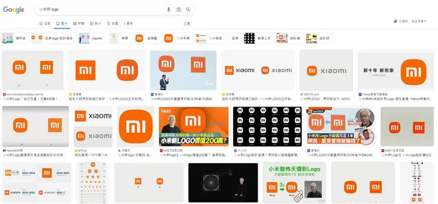Filter by 品牌 logo 設計理念 chip

tap(54, 38)
